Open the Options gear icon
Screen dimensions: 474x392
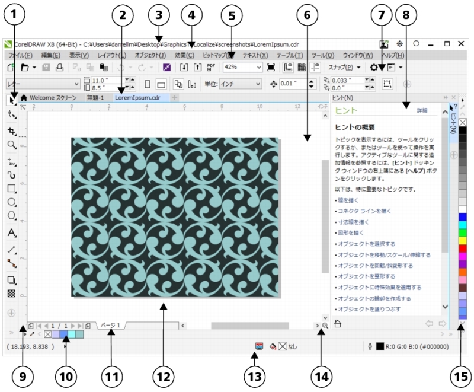coord(374,68)
